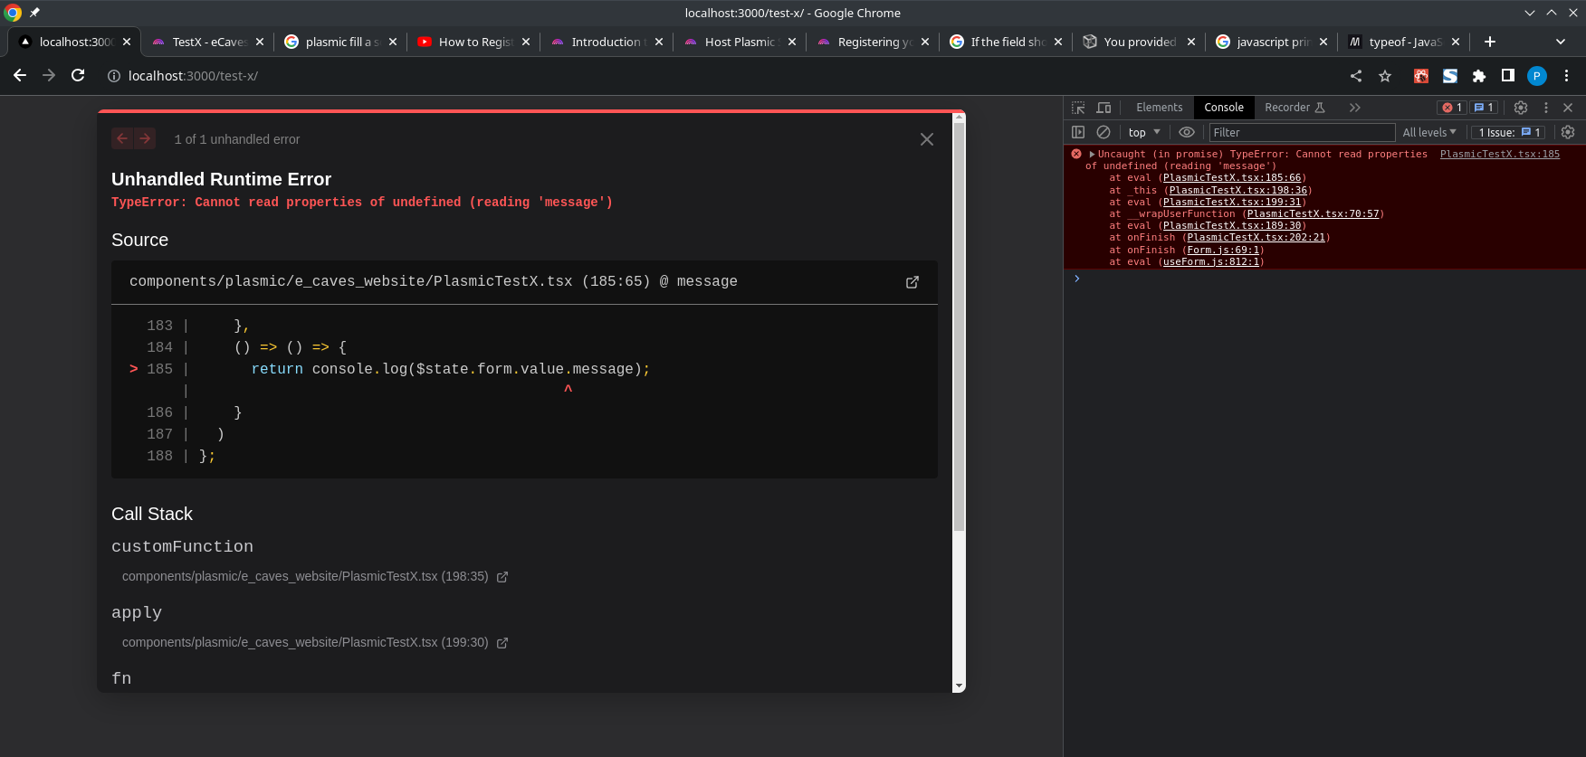
Task: Click the useForm.js:812:1 stack link
Action: click(1210, 262)
